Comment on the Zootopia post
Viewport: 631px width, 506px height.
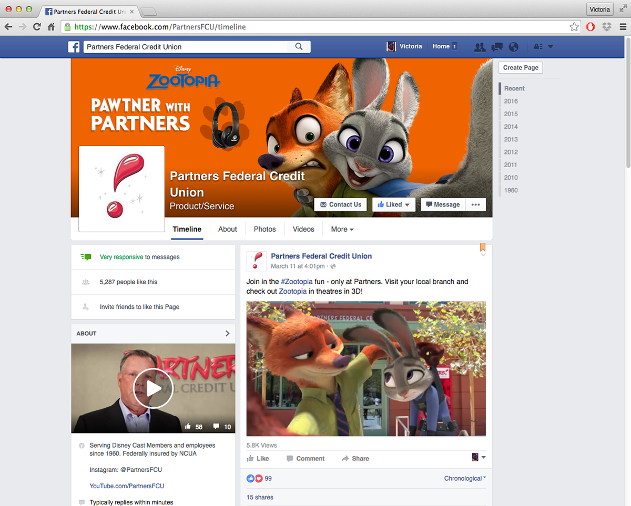pyautogui.click(x=306, y=459)
